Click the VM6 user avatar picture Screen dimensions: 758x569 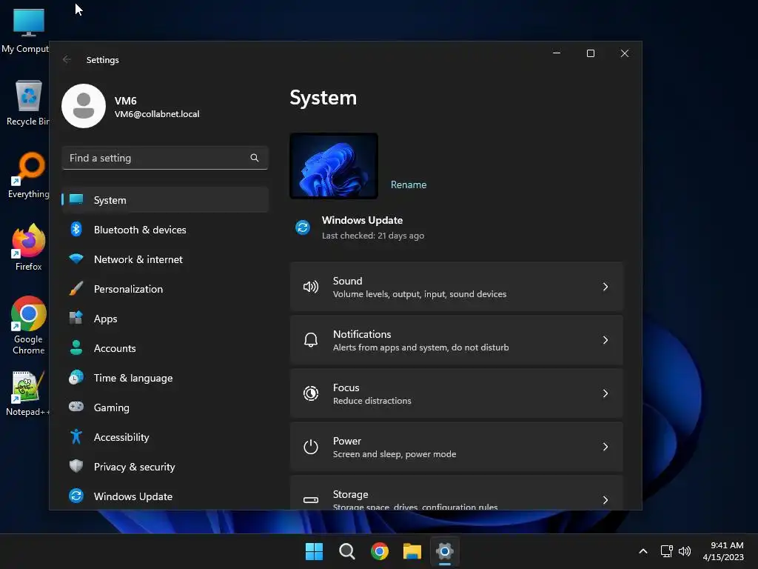[84, 106]
